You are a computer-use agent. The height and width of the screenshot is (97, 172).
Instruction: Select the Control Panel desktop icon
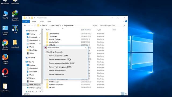click(5, 30)
